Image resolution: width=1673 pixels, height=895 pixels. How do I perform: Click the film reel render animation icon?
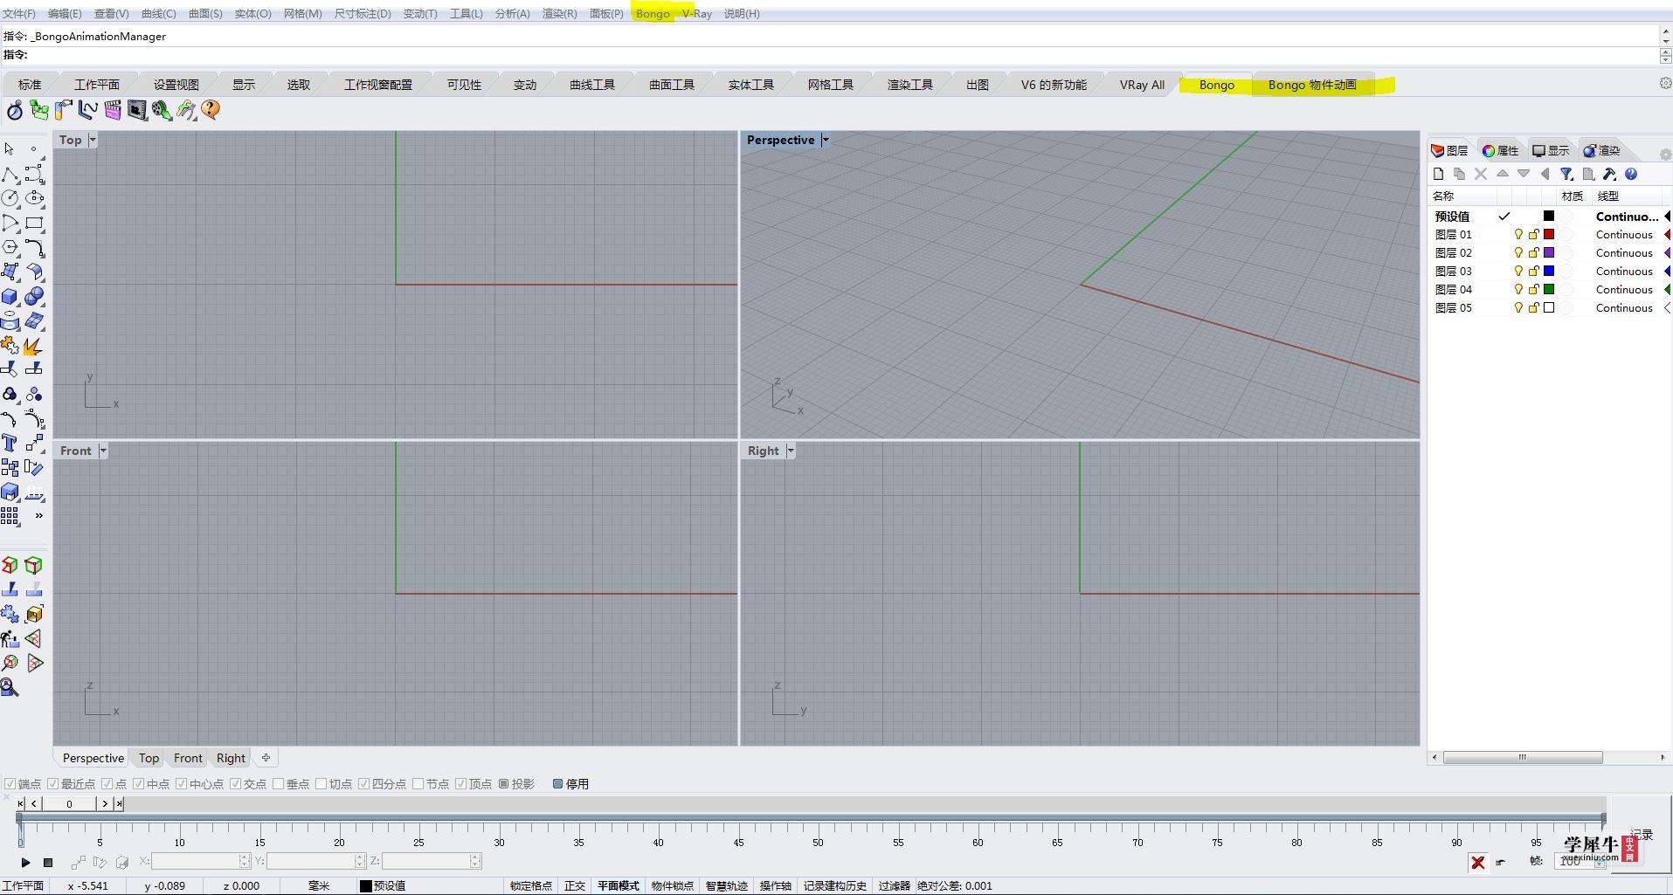162,110
